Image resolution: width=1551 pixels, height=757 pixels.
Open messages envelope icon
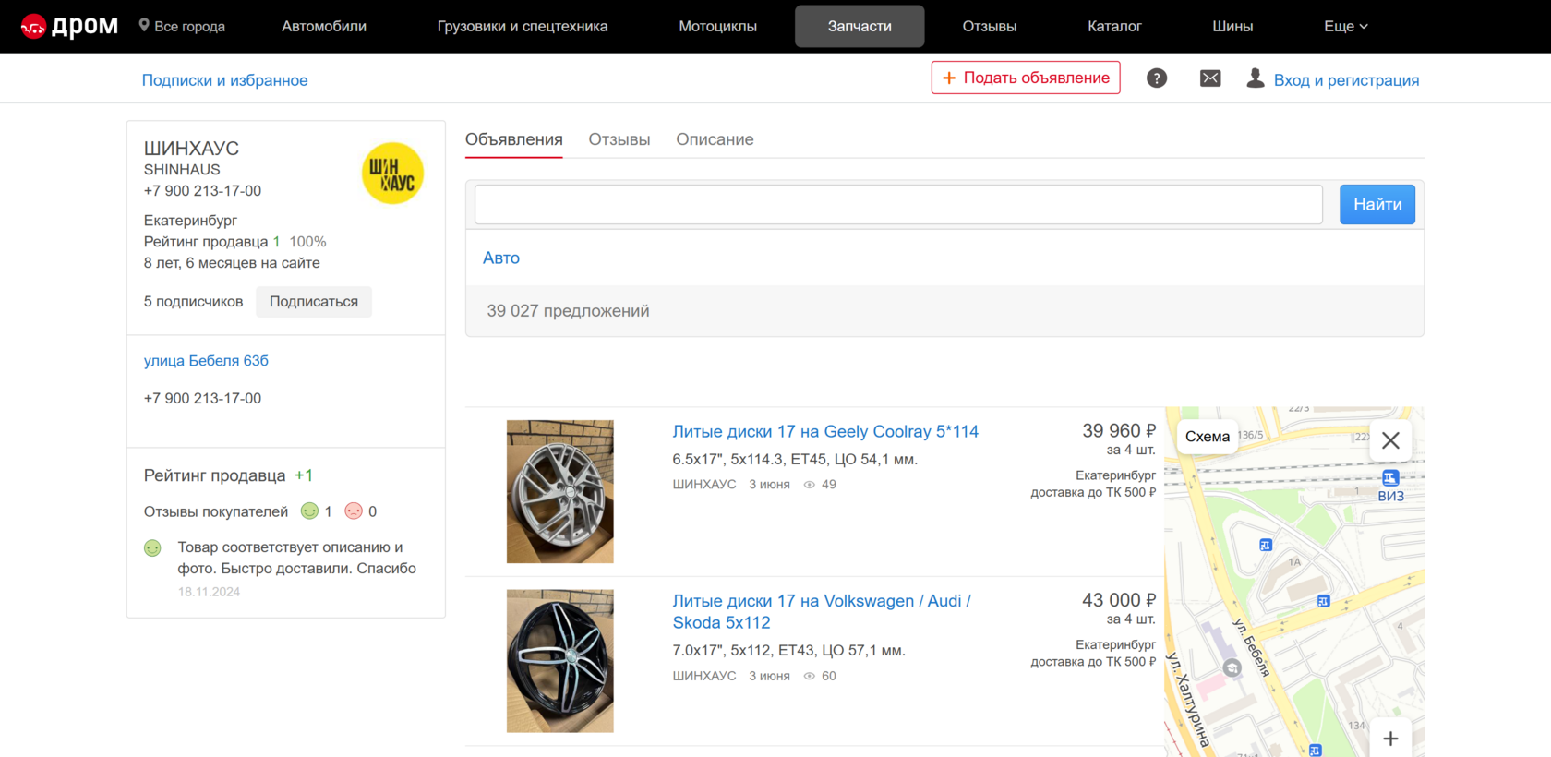click(1210, 78)
